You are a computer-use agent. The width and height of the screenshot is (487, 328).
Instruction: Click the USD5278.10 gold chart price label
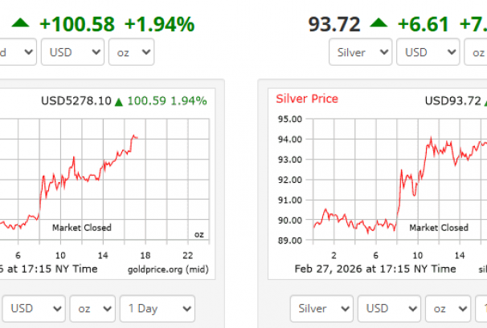[x=76, y=101]
